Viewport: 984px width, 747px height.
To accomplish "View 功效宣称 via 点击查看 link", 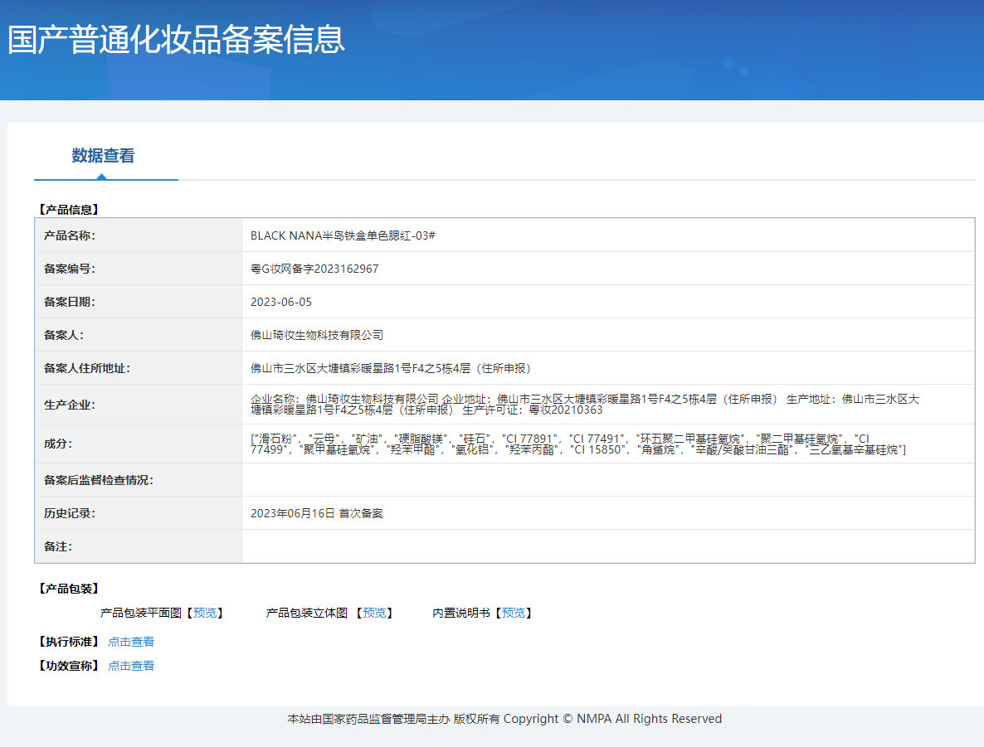I will [x=131, y=666].
